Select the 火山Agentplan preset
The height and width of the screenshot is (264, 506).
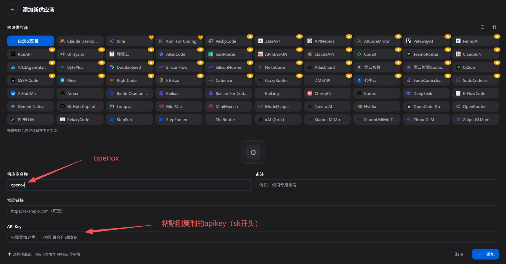31,67
